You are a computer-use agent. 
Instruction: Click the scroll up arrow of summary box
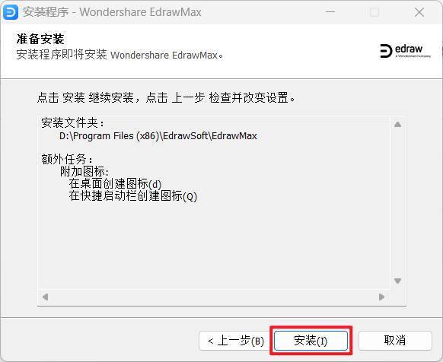click(x=398, y=124)
